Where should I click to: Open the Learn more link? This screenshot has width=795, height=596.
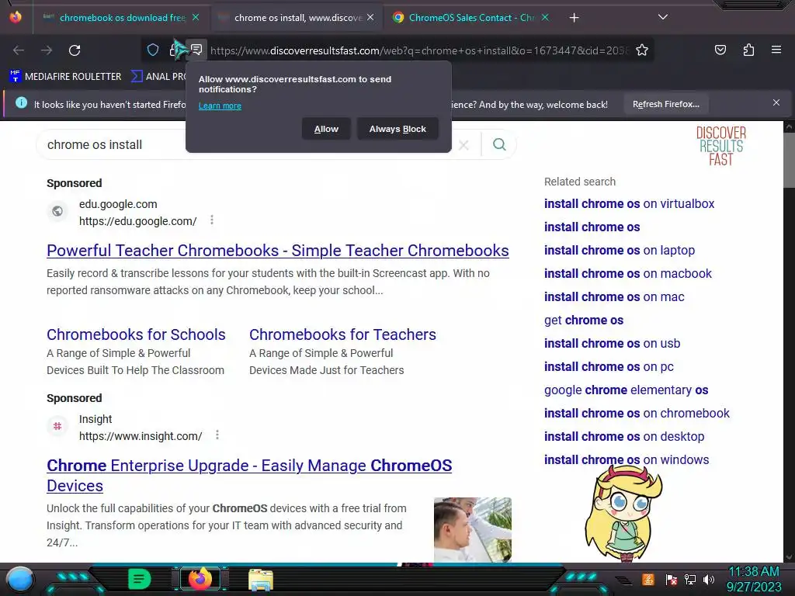pyautogui.click(x=220, y=106)
